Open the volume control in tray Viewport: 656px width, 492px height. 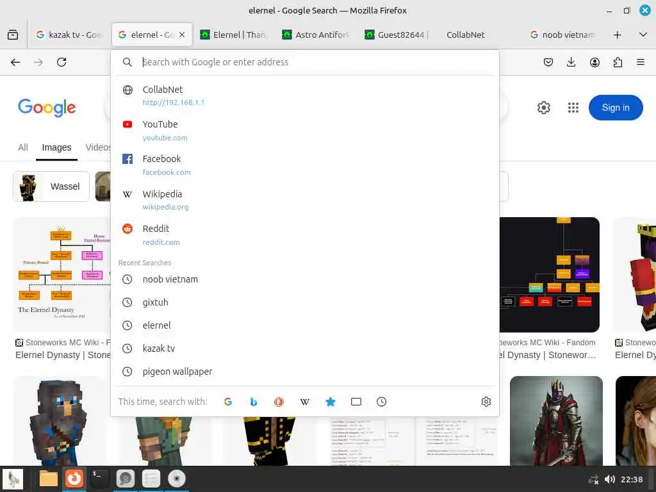(x=610, y=479)
